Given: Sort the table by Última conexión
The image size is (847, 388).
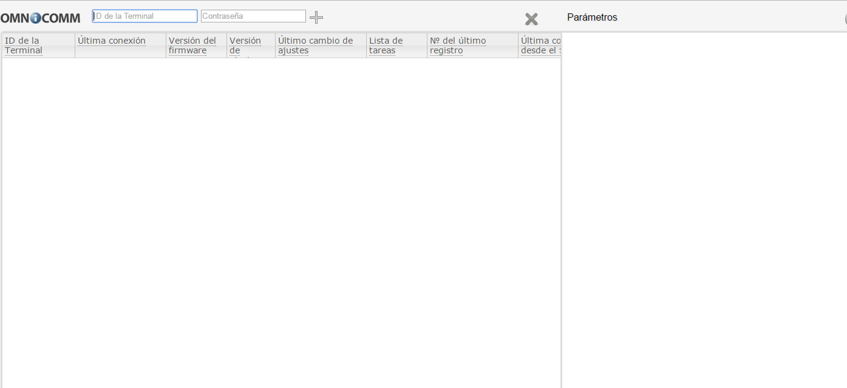Looking at the screenshot, I should point(112,41).
